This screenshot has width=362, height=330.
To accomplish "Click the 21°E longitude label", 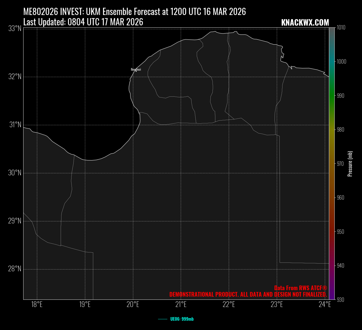I will pos(181,304).
